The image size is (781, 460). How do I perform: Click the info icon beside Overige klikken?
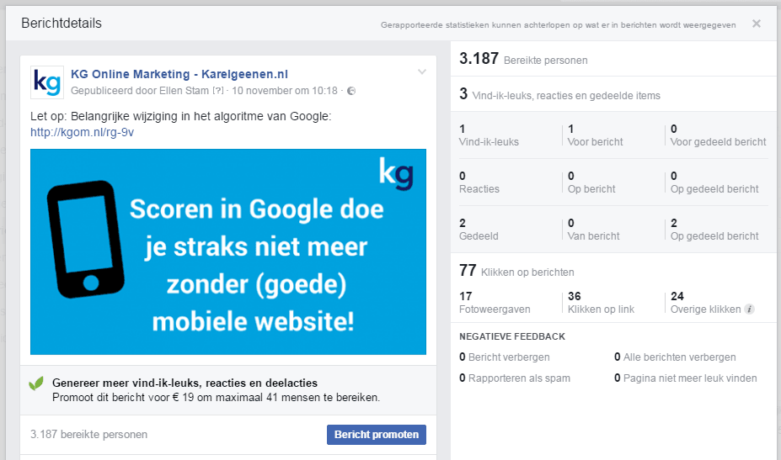point(749,309)
